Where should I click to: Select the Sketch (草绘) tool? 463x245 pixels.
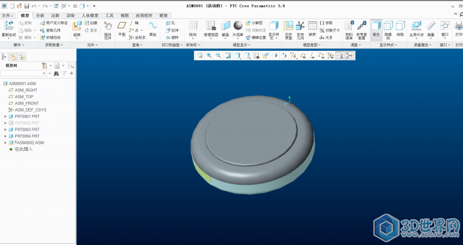pos(153,25)
